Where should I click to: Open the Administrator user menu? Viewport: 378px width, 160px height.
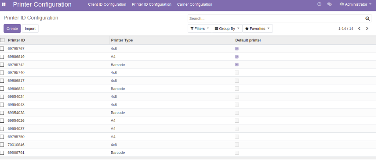(356, 4)
